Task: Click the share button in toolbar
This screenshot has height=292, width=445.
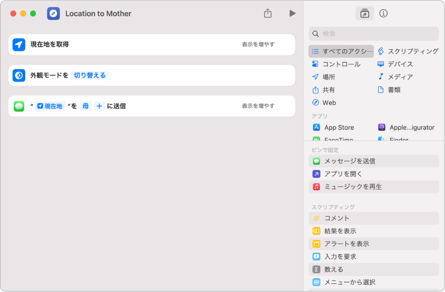Action: click(x=268, y=13)
